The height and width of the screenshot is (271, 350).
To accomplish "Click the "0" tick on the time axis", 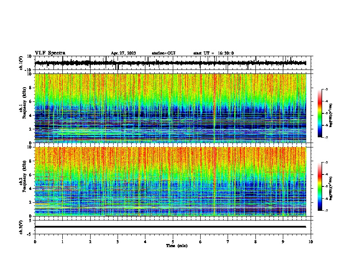I will pos(35,242).
